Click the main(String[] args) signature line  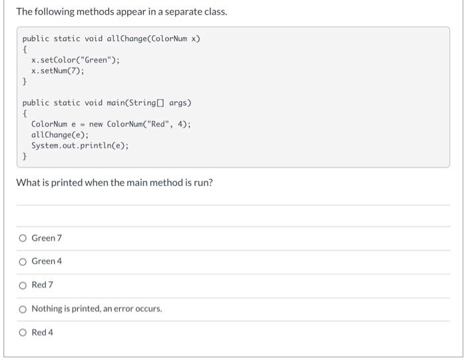click(x=107, y=103)
